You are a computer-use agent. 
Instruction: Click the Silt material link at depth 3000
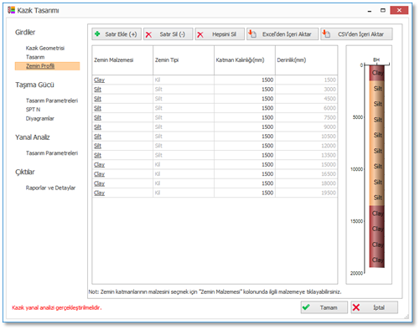pyautogui.click(x=97, y=90)
